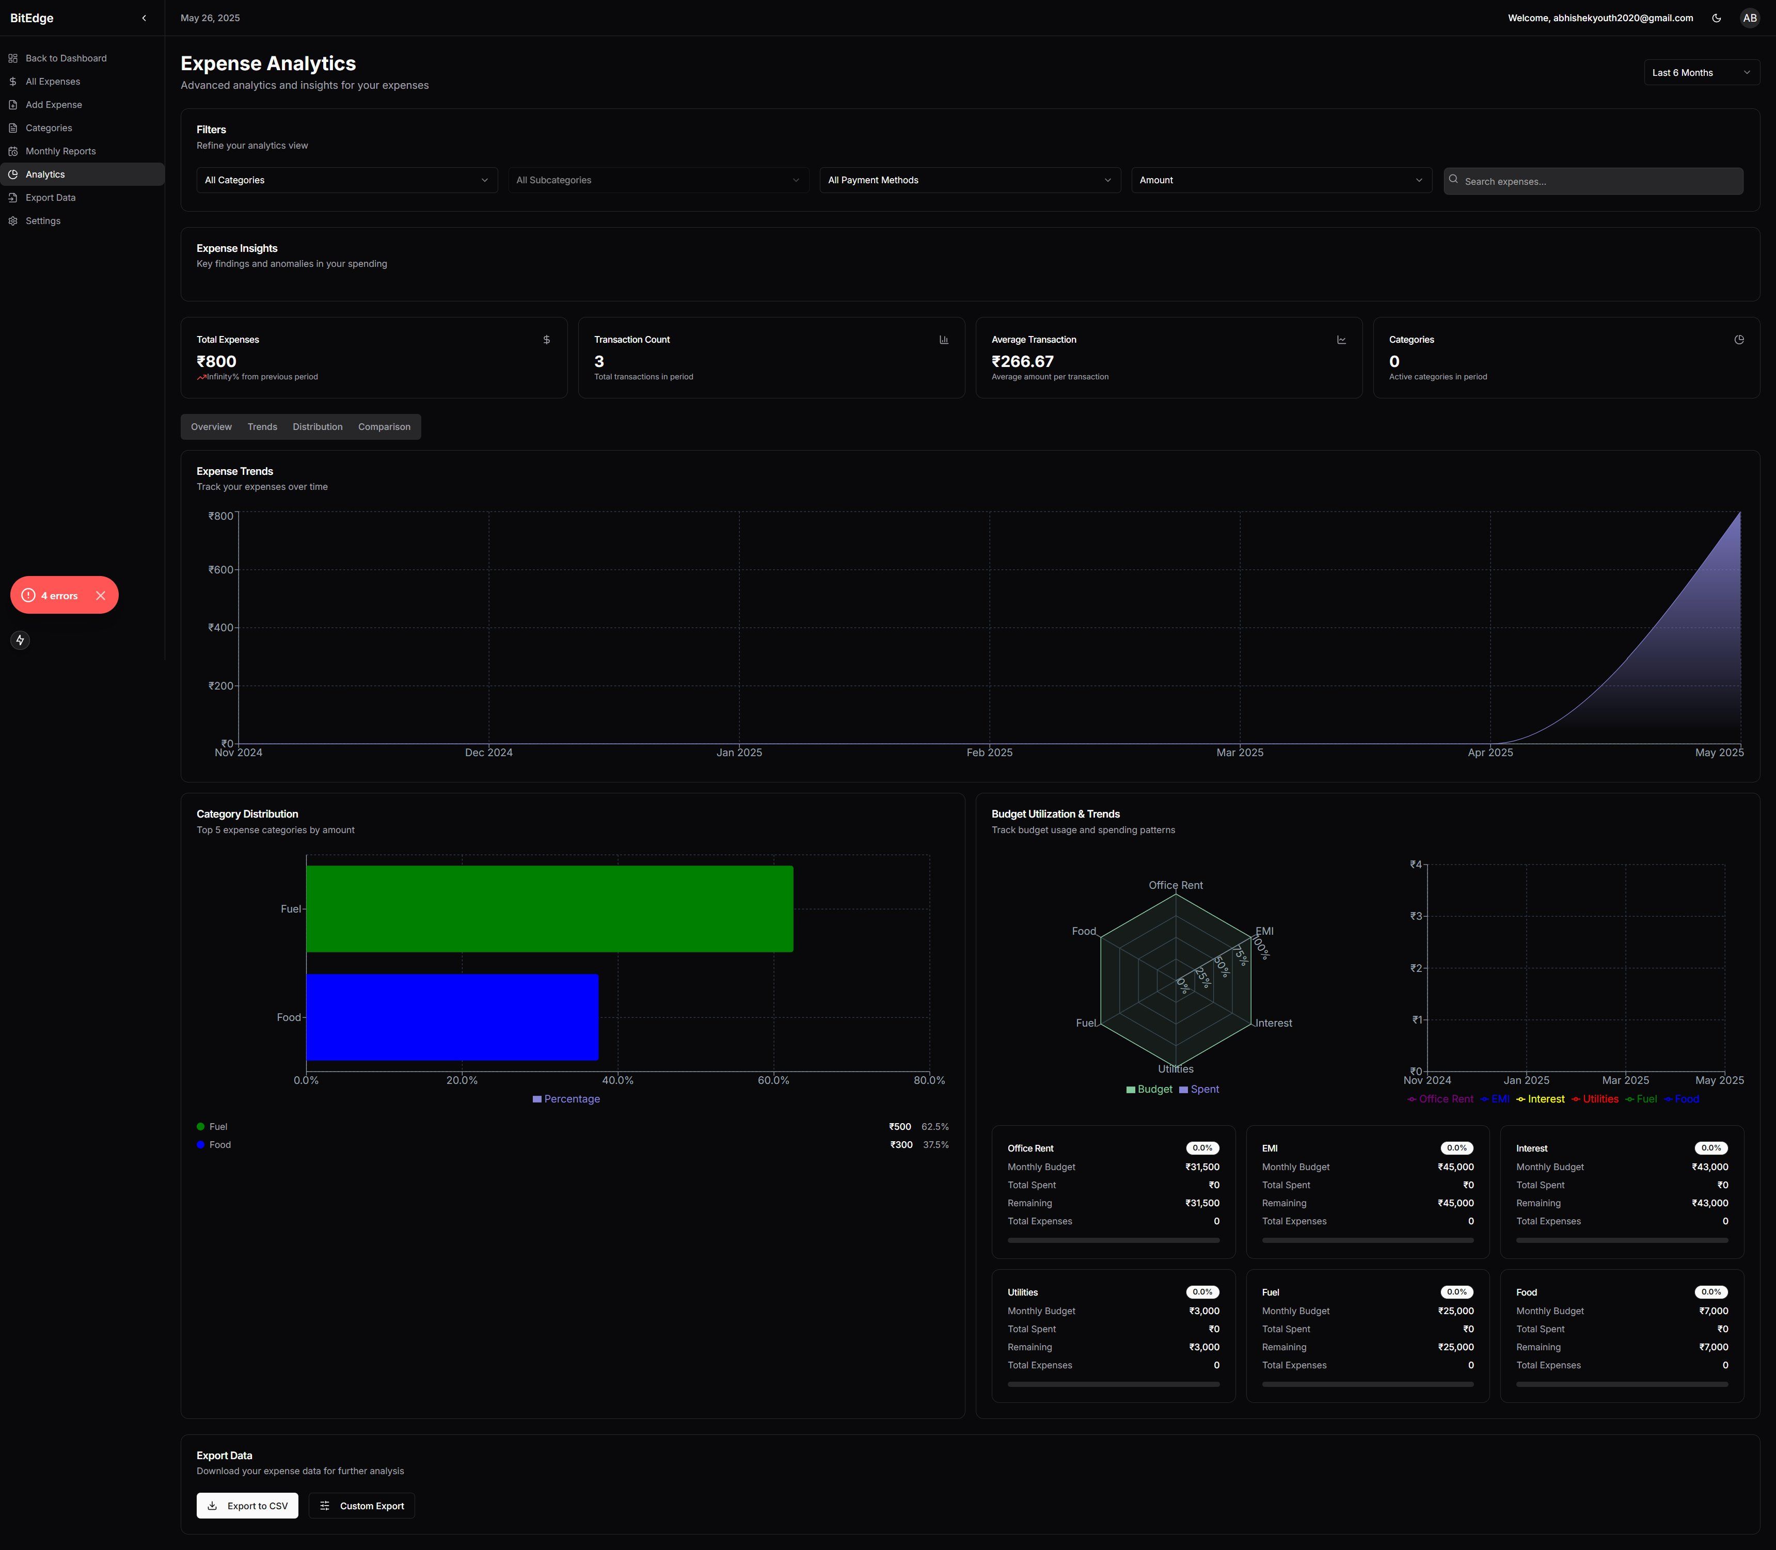Click the Export Data sidebar icon

pos(13,198)
